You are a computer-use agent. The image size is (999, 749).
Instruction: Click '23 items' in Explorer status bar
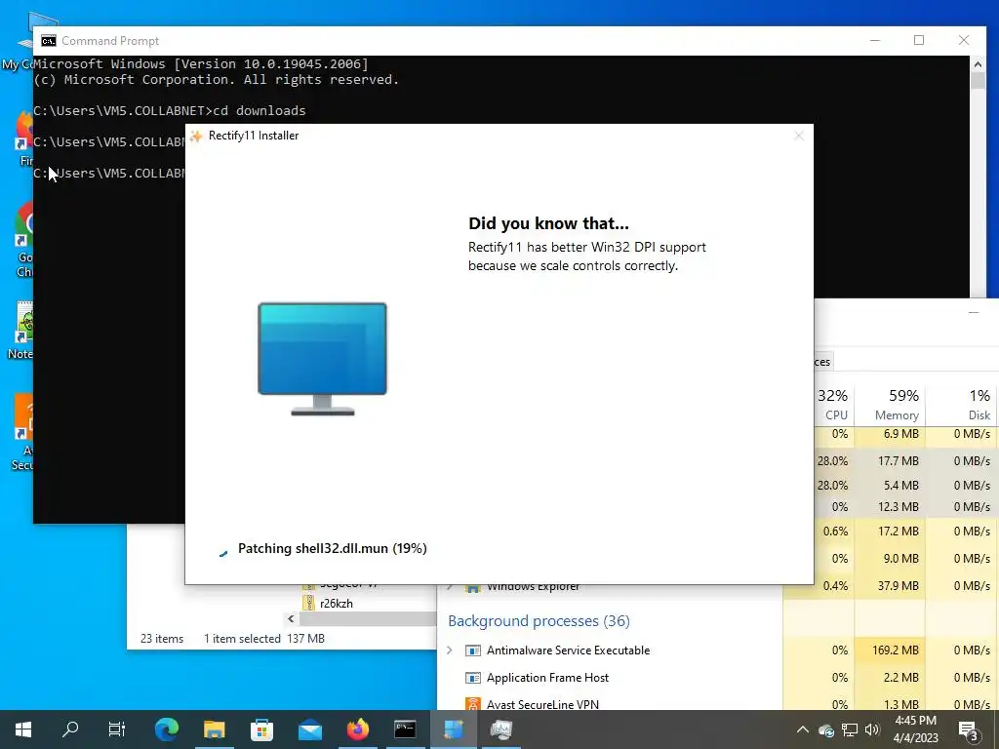coord(162,638)
